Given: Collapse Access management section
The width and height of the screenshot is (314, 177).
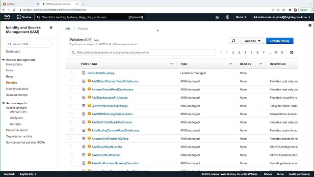Looking at the screenshot, I should [x=3, y=60].
